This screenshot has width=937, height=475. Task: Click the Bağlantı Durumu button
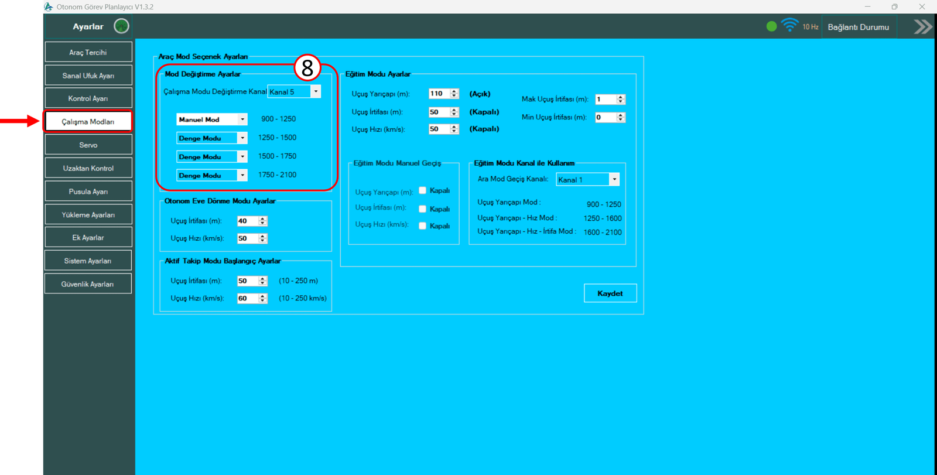click(x=858, y=27)
